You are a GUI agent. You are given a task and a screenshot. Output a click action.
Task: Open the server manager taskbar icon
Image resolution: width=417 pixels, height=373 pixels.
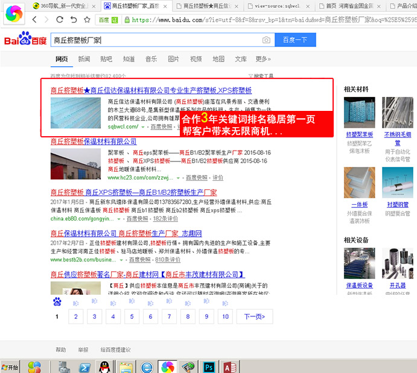pos(64,368)
